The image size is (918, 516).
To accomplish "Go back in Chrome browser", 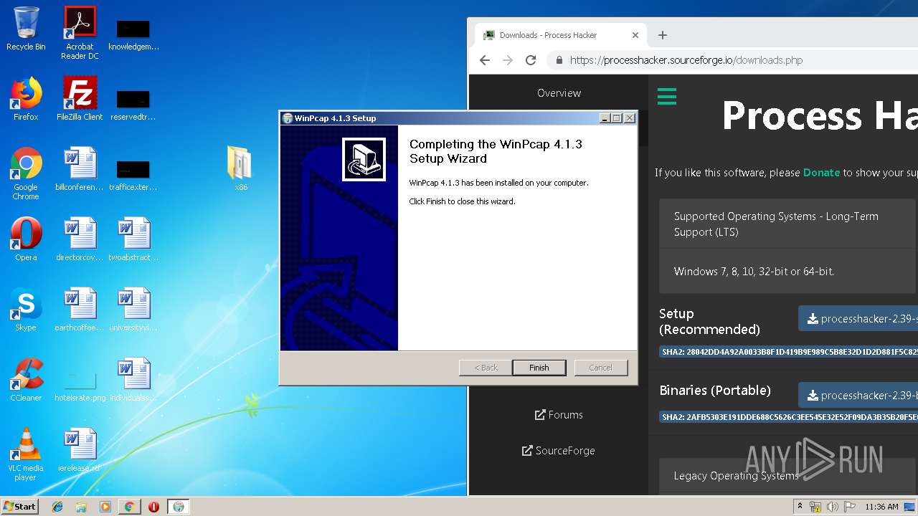I will click(485, 60).
